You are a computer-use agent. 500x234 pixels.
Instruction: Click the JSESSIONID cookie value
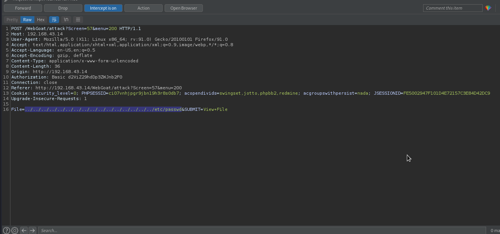pos(447,93)
